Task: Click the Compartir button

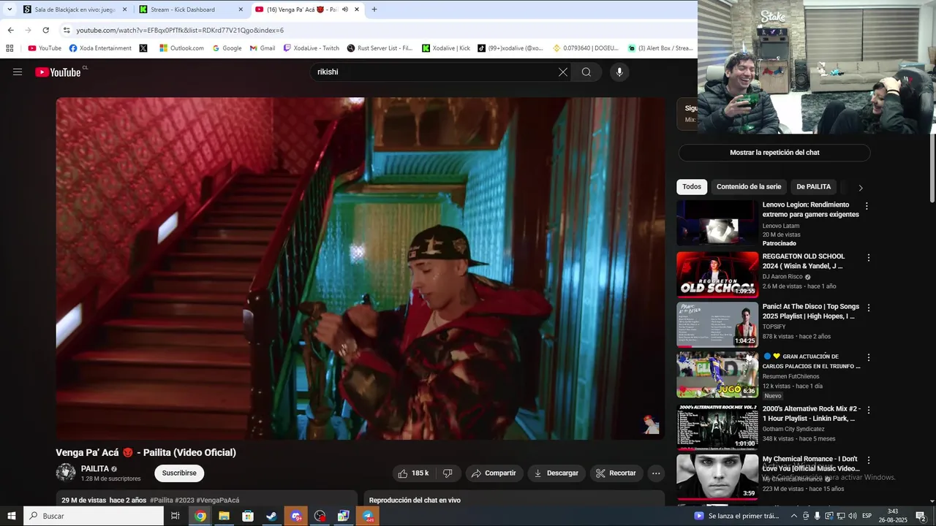Action: pos(494,473)
